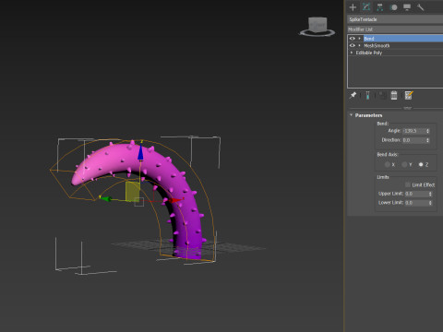Toggle visibility eye of Bend modifier

click(353, 39)
